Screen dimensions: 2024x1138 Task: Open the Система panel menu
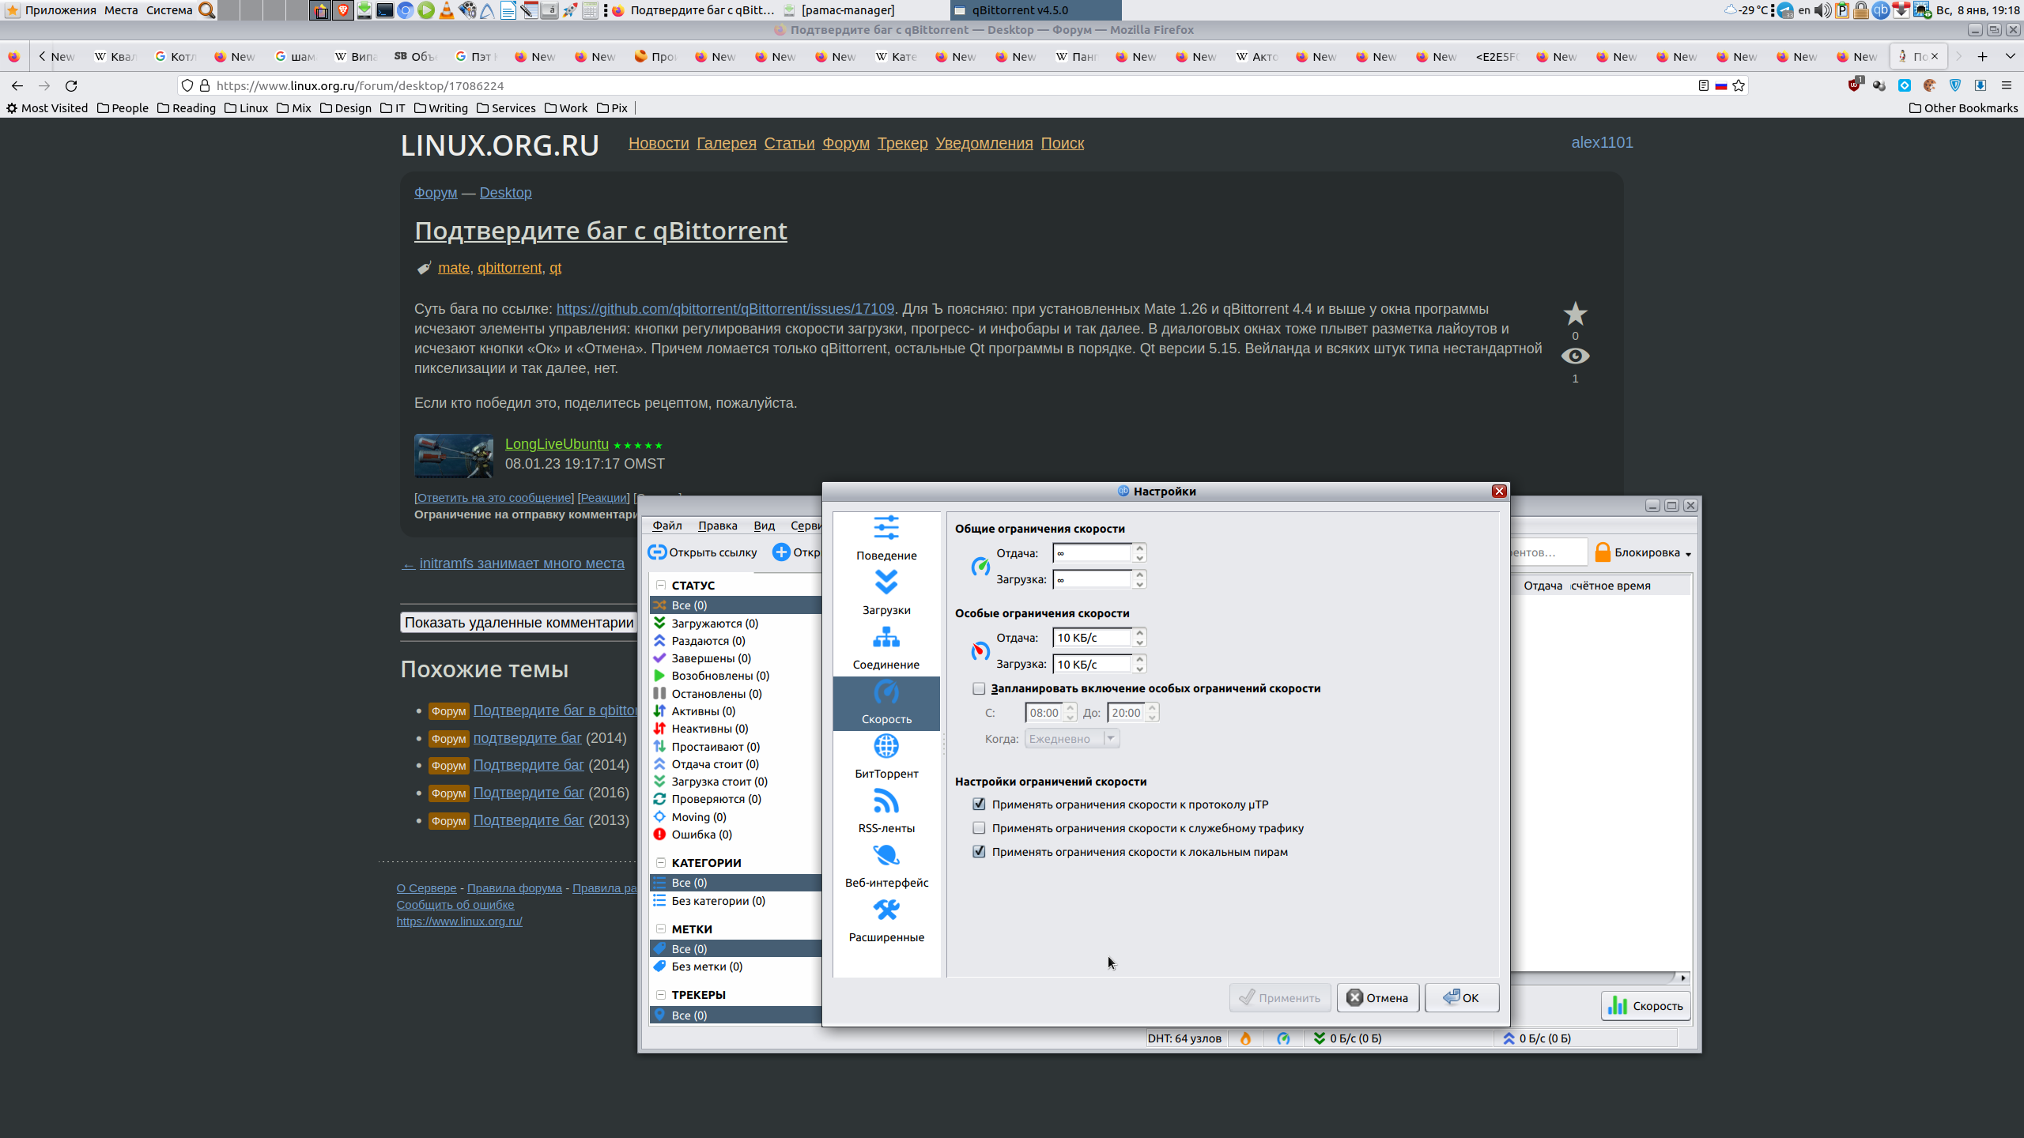point(169,10)
